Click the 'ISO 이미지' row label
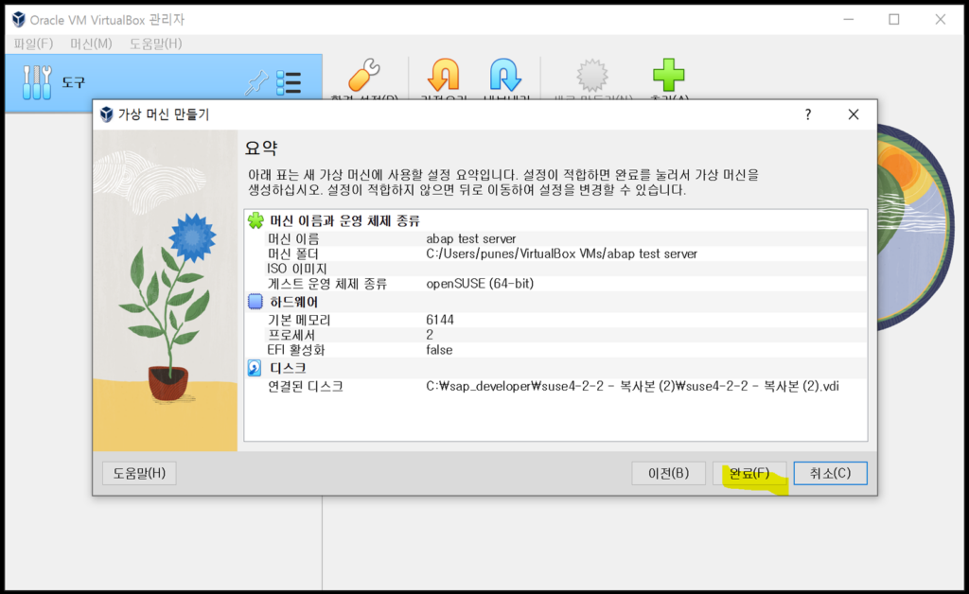This screenshot has height=594, width=969. [296, 269]
